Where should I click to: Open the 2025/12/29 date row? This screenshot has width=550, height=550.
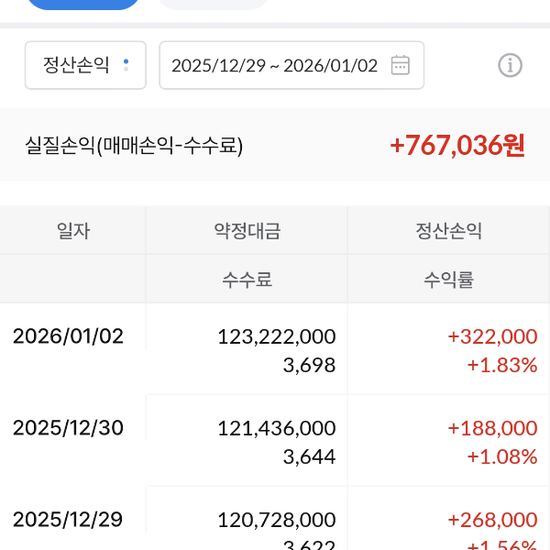(68, 520)
